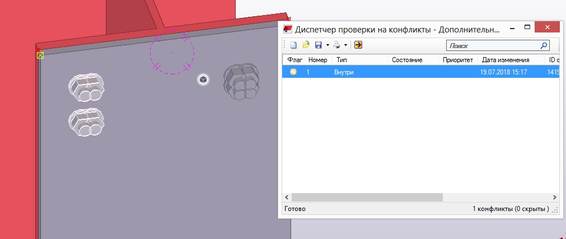Select the conflict row with type Внутри
Screen dimensions: 566x239
click(x=420, y=72)
